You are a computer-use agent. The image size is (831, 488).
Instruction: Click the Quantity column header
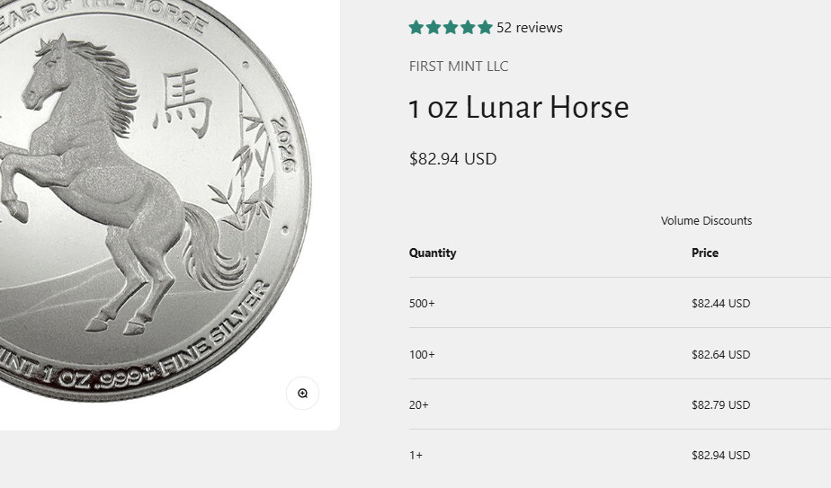433,253
